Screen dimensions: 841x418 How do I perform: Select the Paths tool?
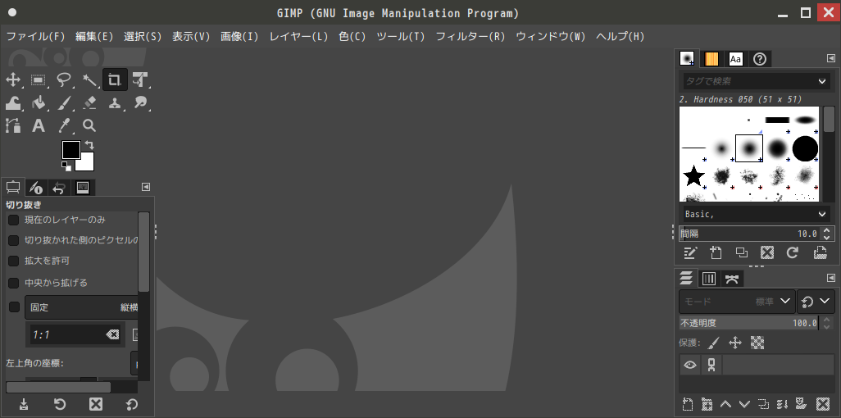(x=12, y=125)
